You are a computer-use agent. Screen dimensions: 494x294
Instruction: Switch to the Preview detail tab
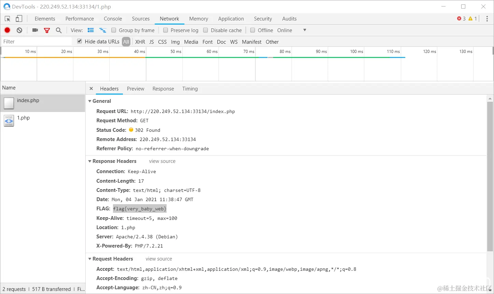[136, 89]
